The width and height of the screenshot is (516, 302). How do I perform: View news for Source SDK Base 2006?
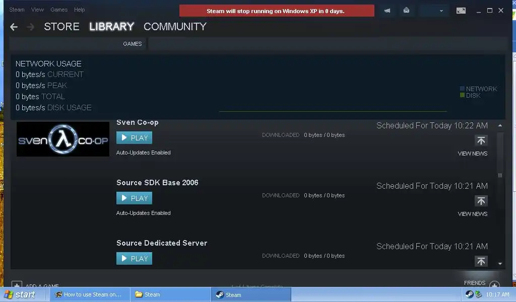pyautogui.click(x=473, y=214)
